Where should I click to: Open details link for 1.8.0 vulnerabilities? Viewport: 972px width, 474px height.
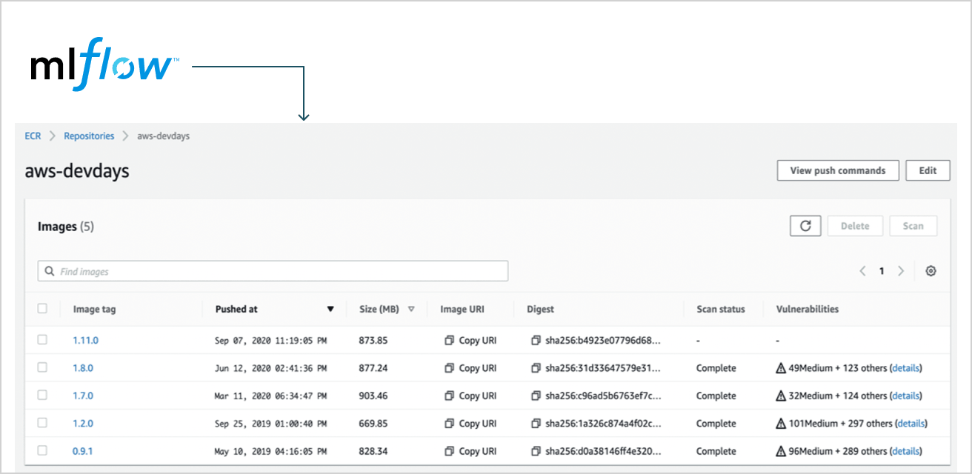click(906, 368)
